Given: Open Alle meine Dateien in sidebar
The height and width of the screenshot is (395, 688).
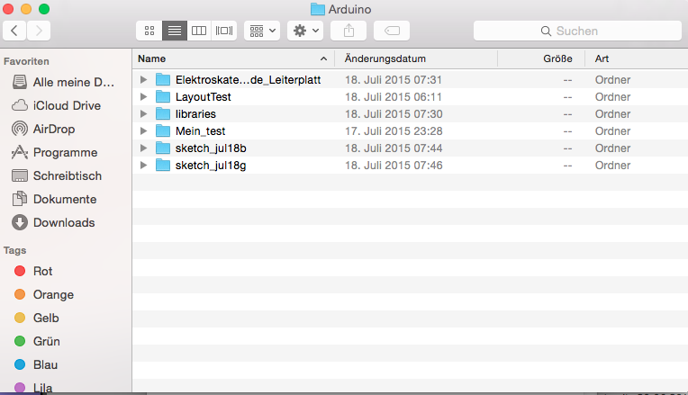Looking at the screenshot, I should (x=64, y=82).
